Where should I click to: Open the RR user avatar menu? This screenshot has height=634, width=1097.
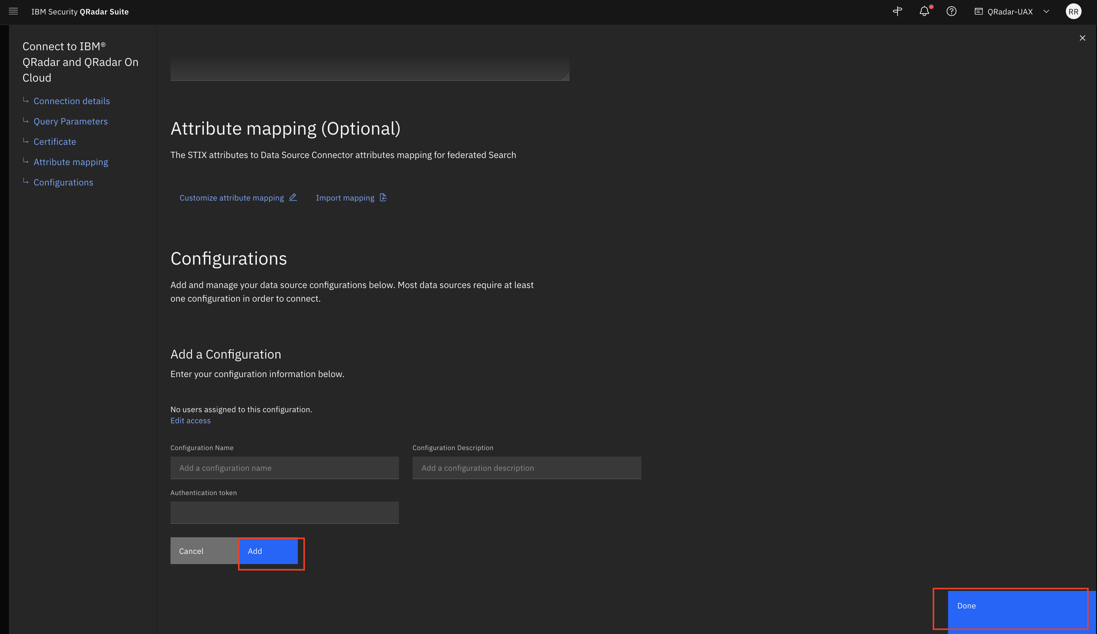[x=1073, y=12]
